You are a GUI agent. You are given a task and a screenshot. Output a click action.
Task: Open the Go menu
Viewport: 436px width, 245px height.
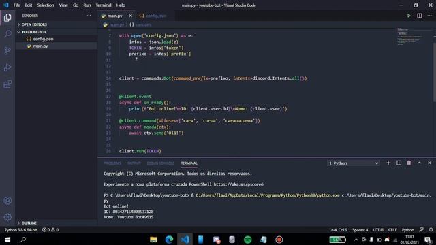click(76, 5)
